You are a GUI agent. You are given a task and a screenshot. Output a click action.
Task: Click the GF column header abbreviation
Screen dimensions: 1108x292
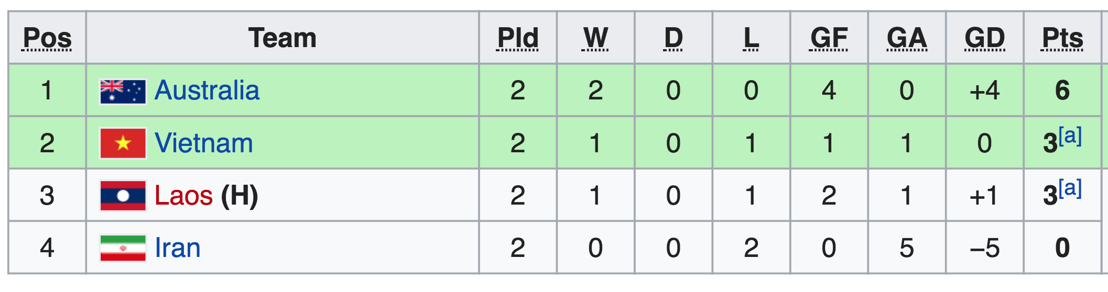coord(829,38)
